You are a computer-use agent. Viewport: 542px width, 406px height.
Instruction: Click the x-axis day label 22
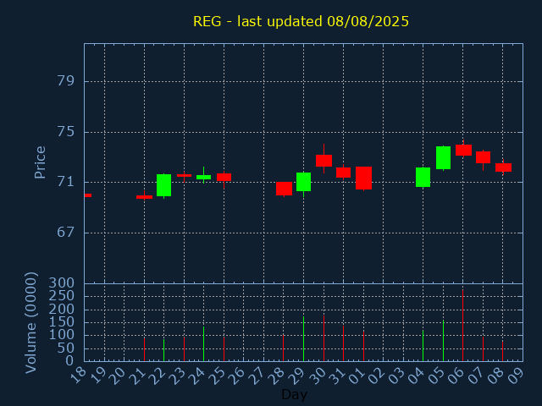tap(158, 376)
